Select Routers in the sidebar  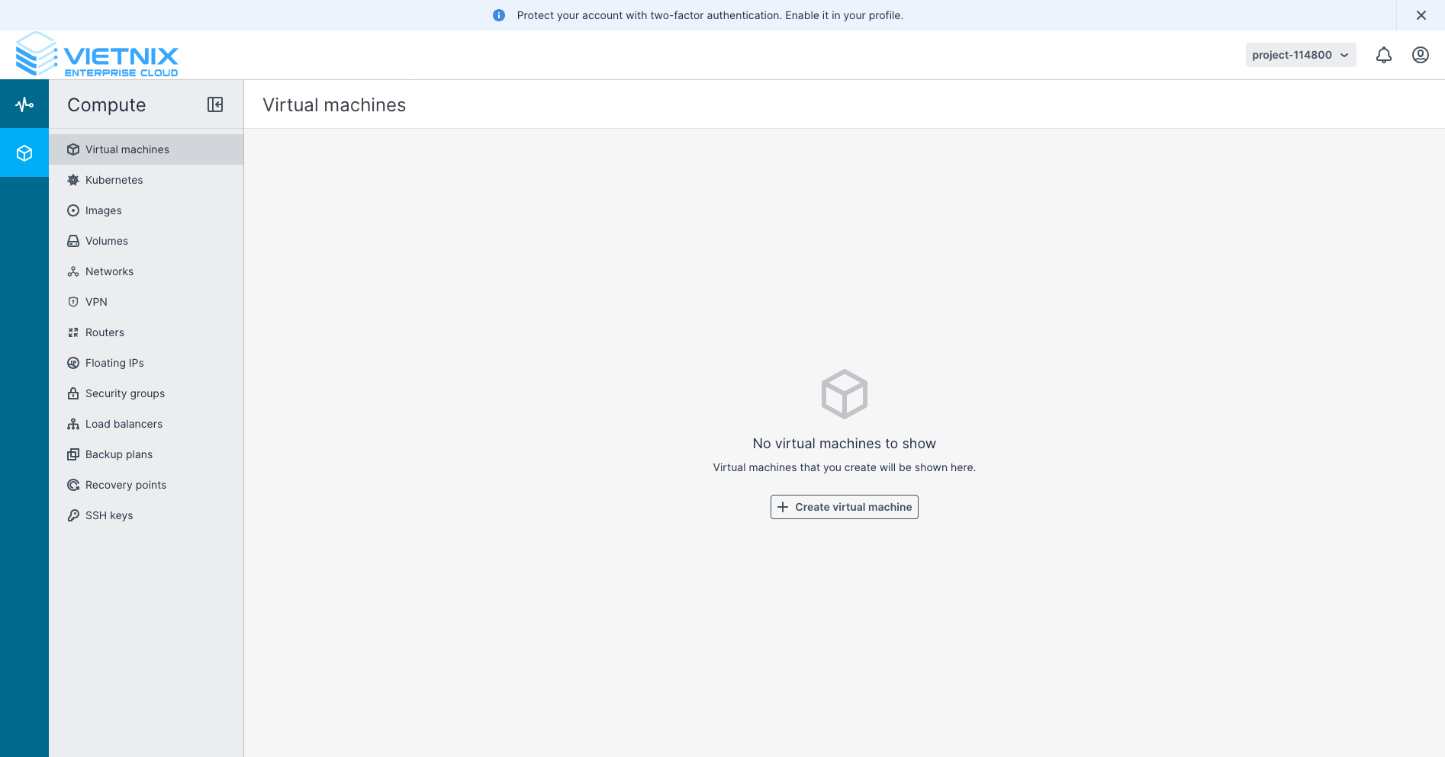[x=105, y=332]
